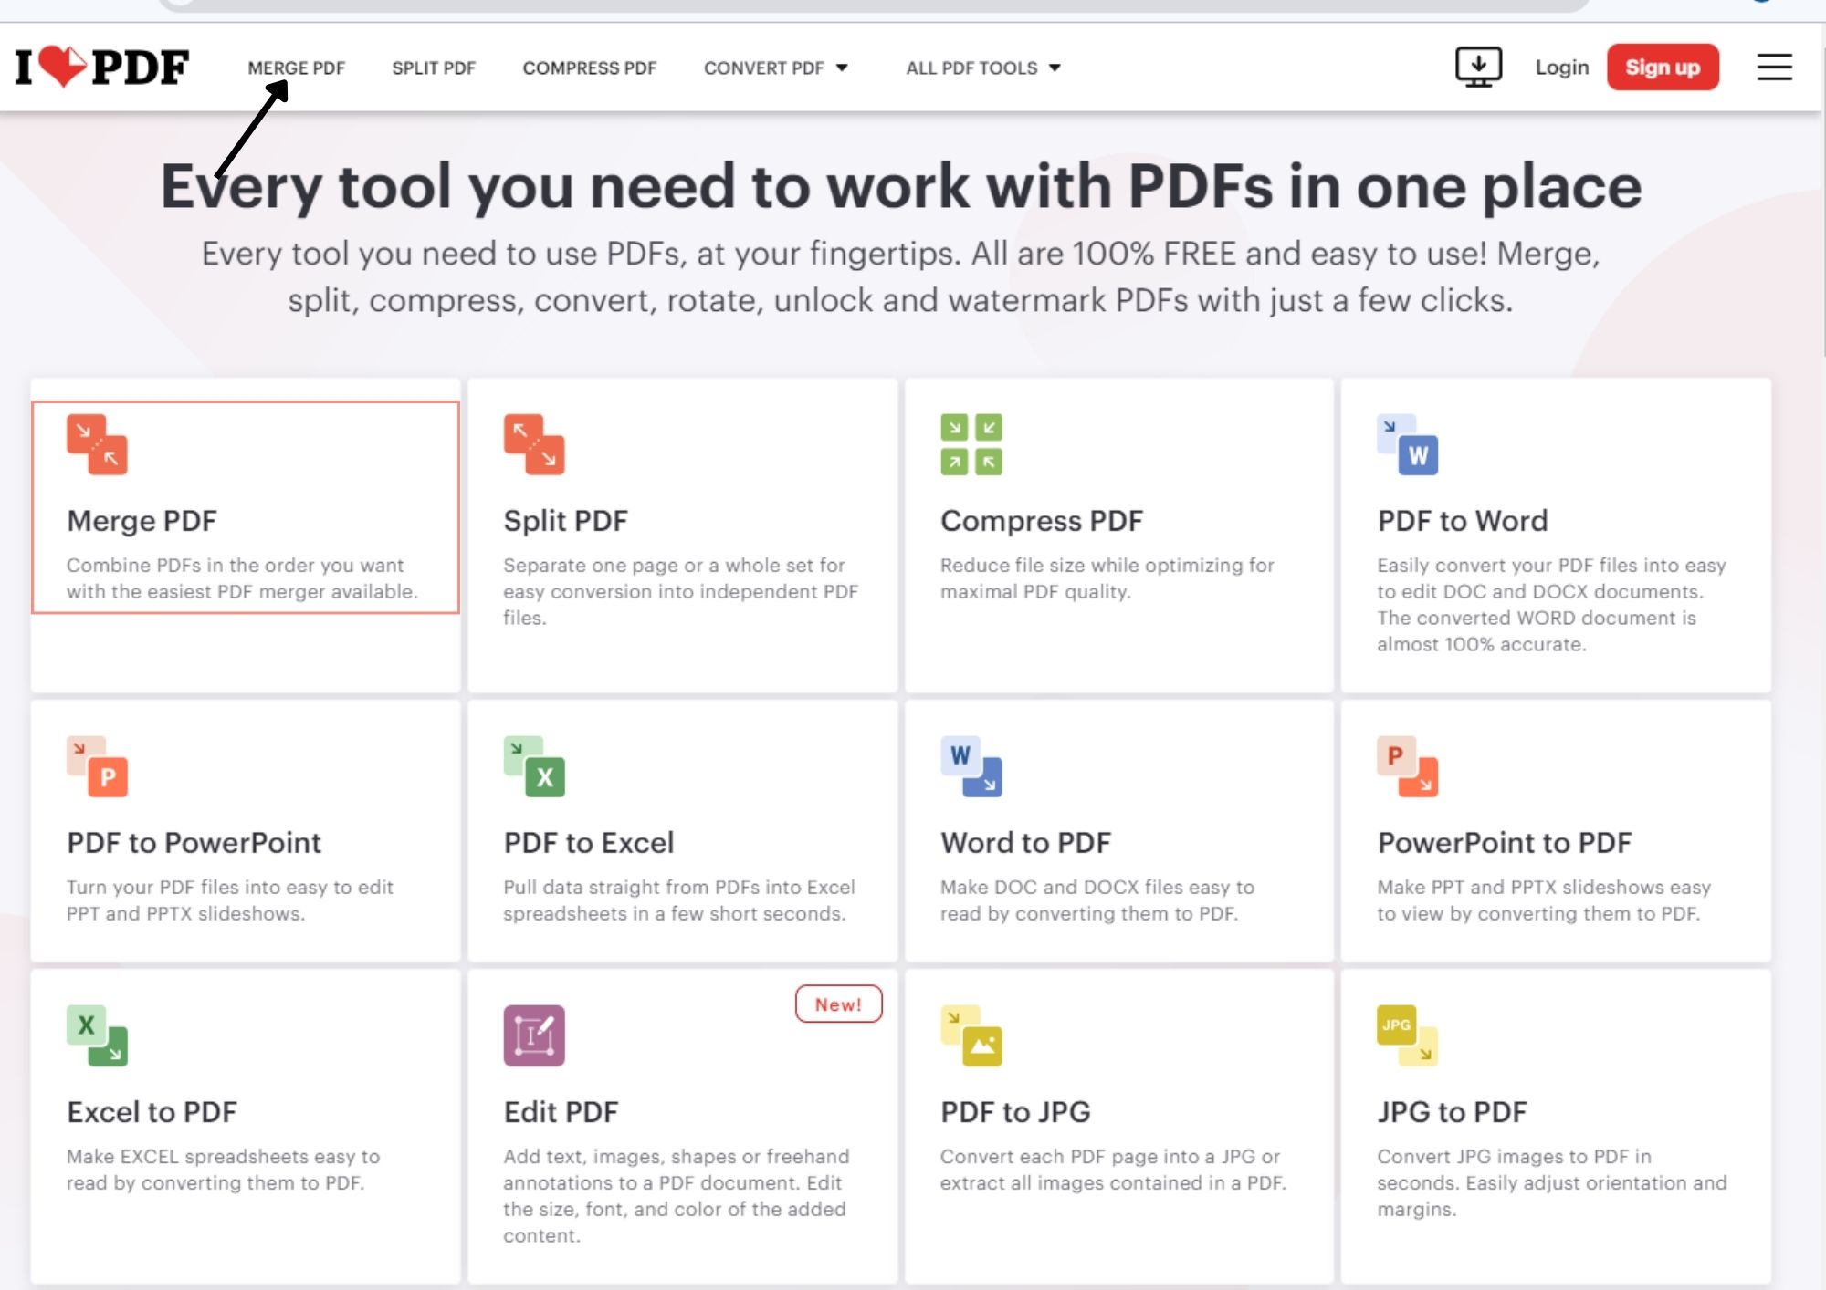Click the PowerPoint to PDF icon

[1408, 767]
